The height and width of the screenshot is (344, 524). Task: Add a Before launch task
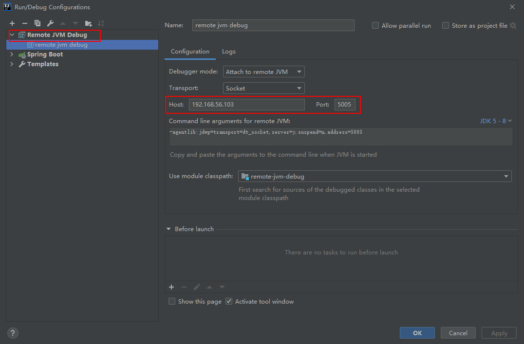tap(171, 287)
